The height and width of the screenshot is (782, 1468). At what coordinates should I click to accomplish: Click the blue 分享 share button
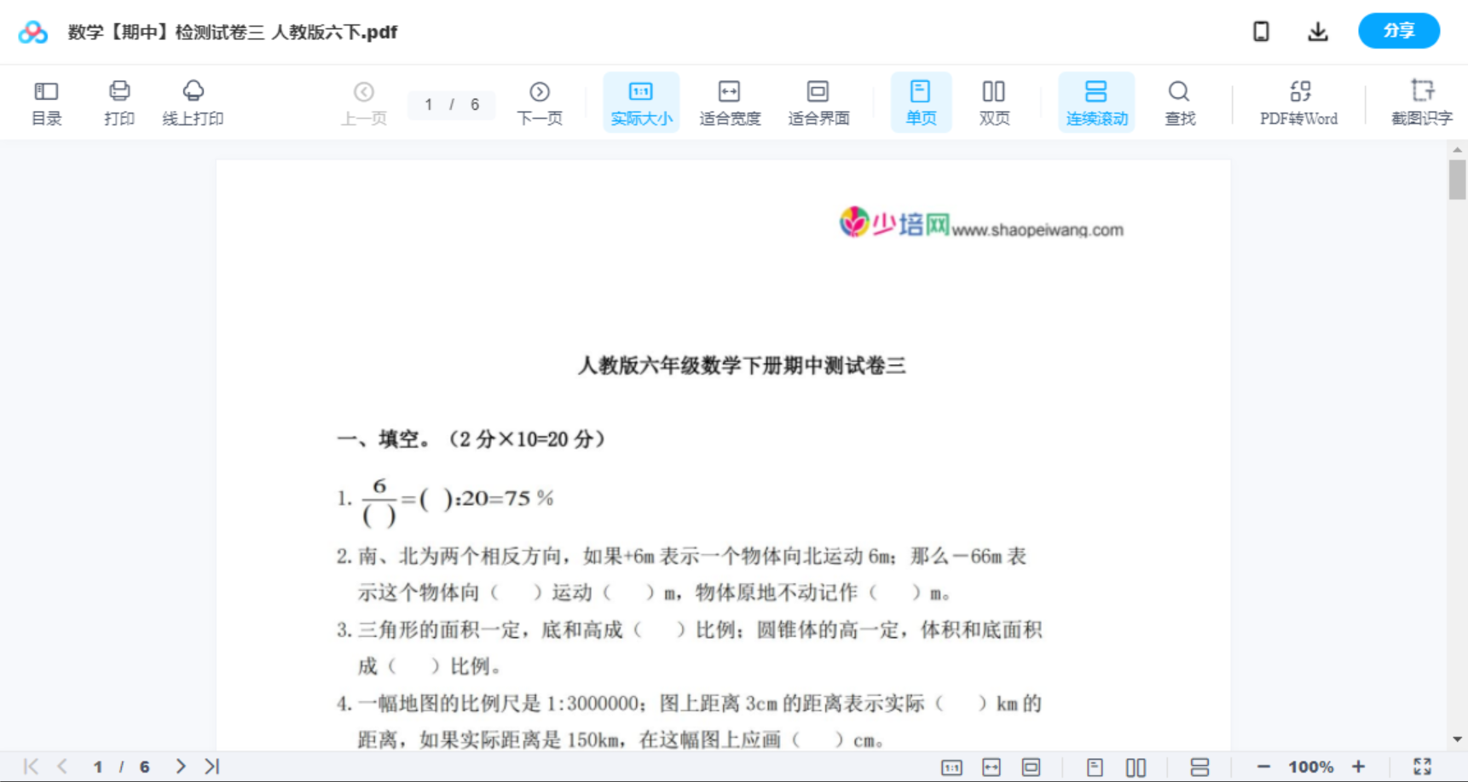pos(1399,31)
